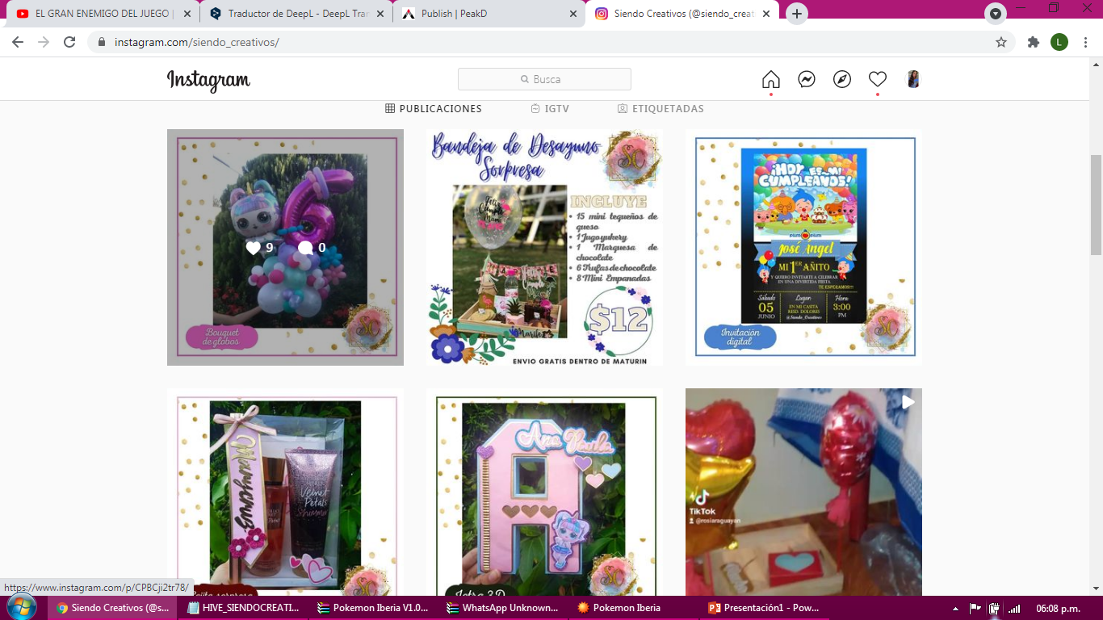Switch to the ETIQUETADAS tab
Screen dimensions: 1103x620
coord(661,109)
